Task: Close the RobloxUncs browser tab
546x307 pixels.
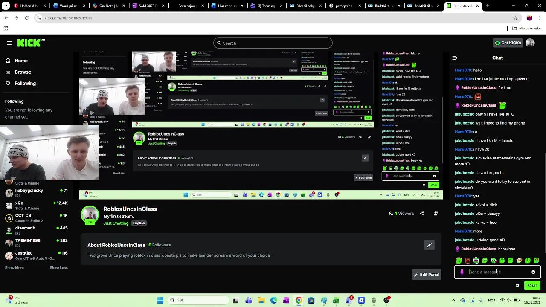Action: [478, 6]
